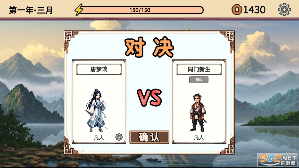Open the settings gear in top bar

click(284, 10)
